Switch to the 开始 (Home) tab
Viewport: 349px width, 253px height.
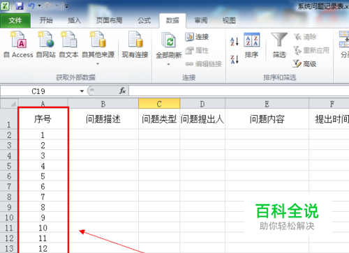coord(46,20)
